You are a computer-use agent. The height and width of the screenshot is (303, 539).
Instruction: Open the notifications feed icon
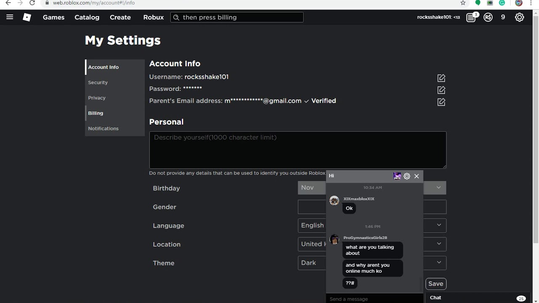pos(471,17)
